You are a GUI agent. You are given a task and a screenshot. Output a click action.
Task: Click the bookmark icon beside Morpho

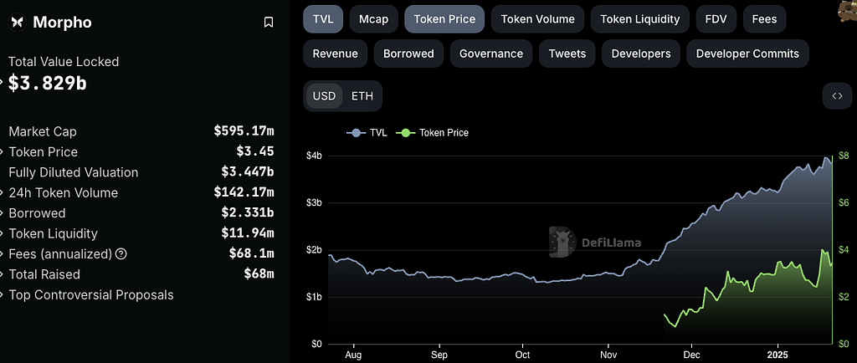point(269,23)
